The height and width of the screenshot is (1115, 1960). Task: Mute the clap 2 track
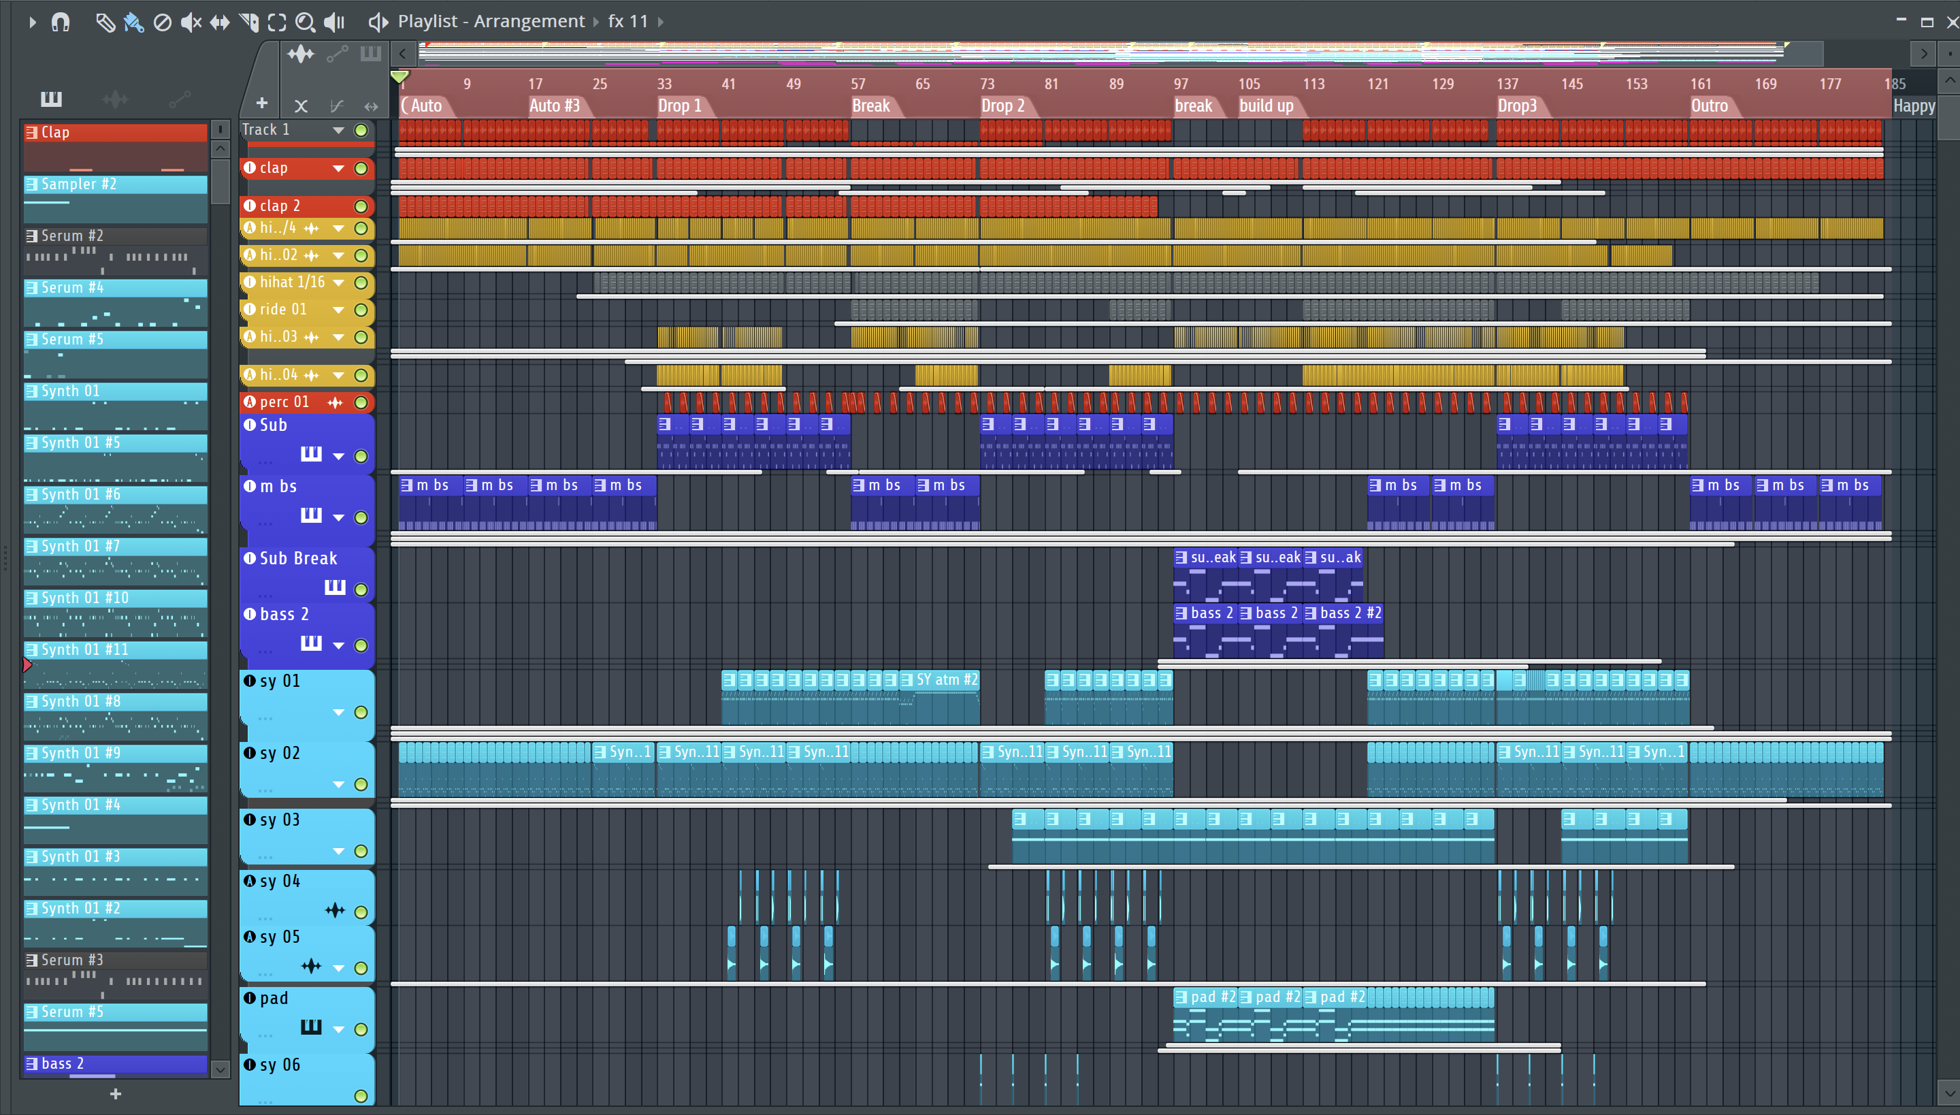pyautogui.click(x=361, y=206)
